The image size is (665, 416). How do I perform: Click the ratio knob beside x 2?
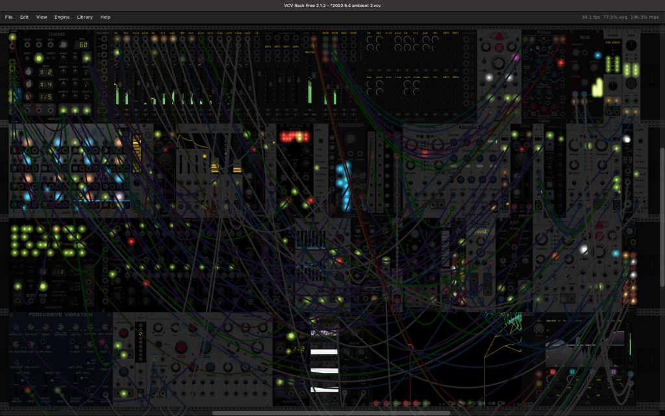pyautogui.click(x=29, y=71)
